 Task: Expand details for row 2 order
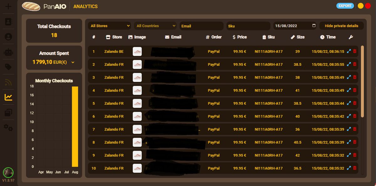pos(349,64)
